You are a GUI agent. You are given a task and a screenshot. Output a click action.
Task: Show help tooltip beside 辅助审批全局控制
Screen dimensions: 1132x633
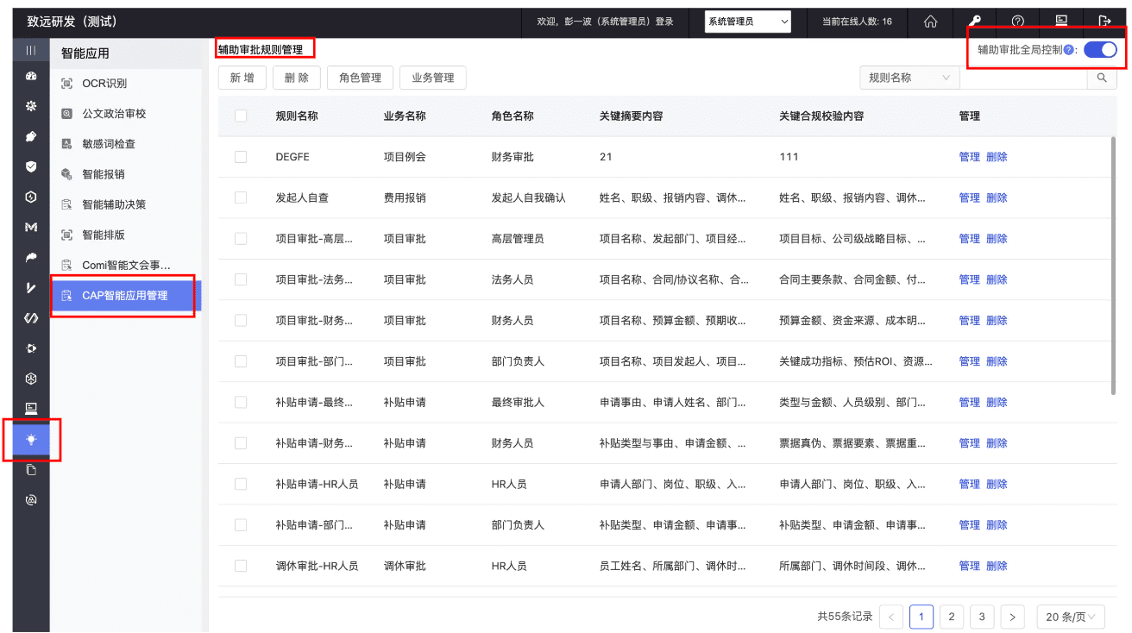click(1068, 50)
